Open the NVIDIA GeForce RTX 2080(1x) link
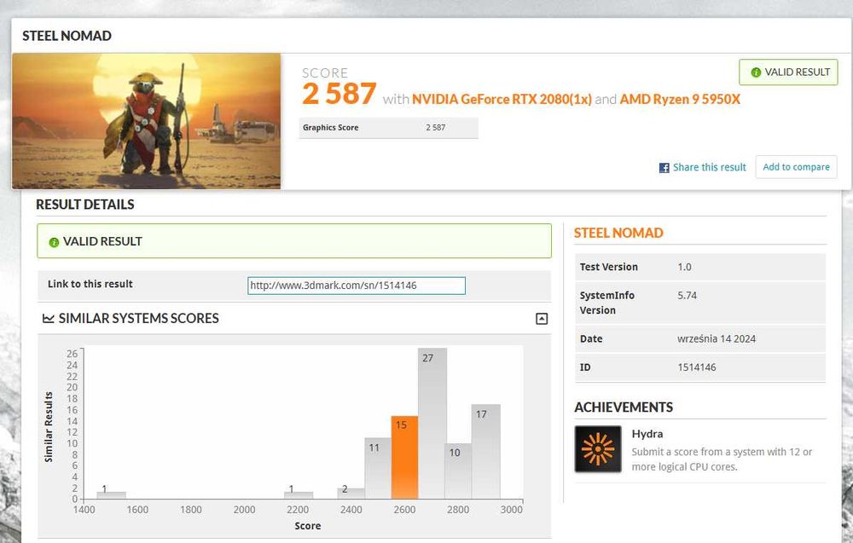This screenshot has width=853, height=543. click(x=502, y=99)
